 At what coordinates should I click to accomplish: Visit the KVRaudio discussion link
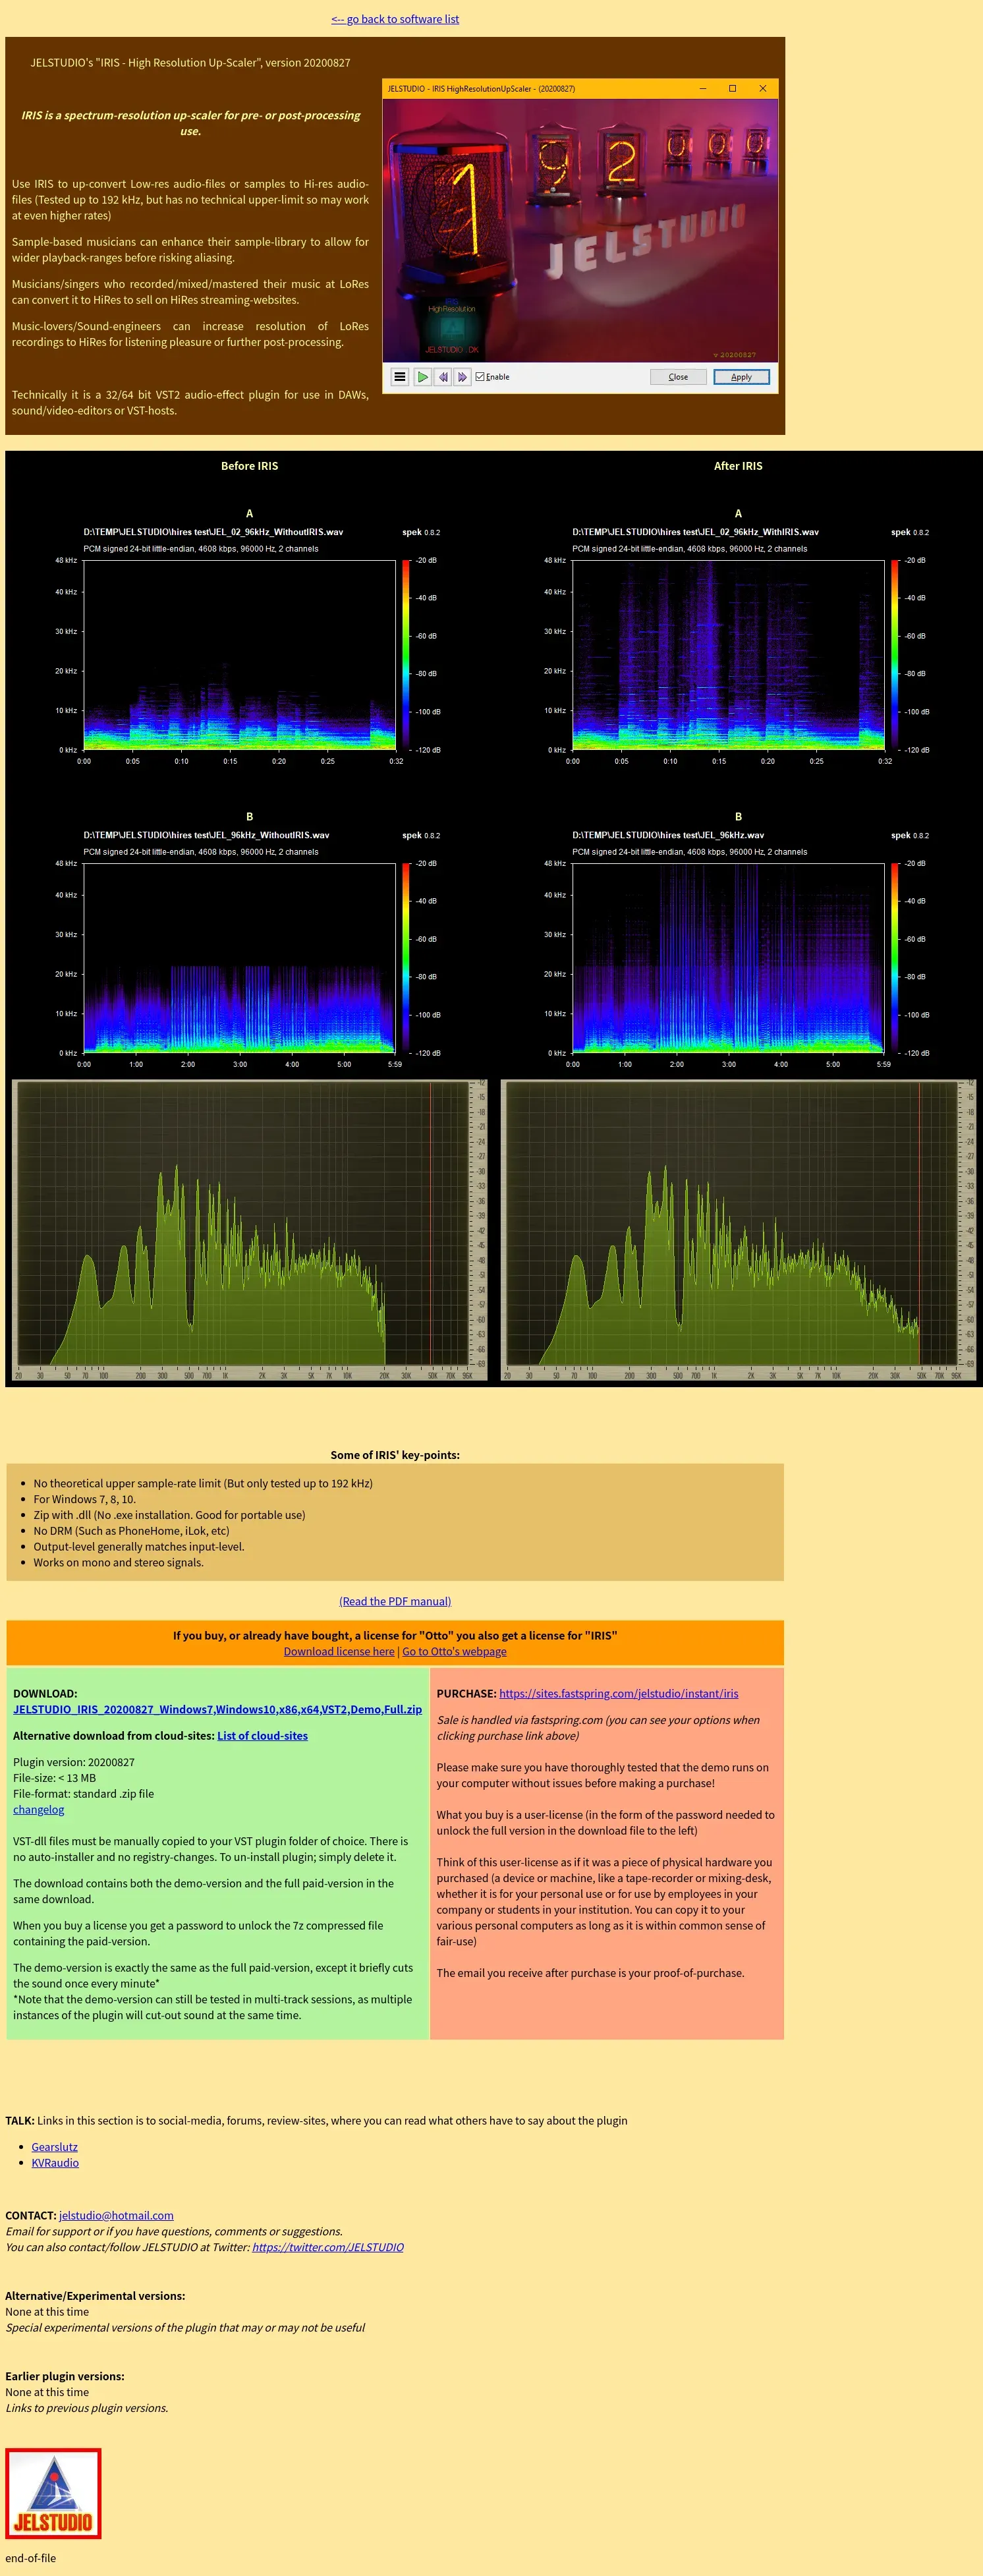pyautogui.click(x=55, y=2163)
